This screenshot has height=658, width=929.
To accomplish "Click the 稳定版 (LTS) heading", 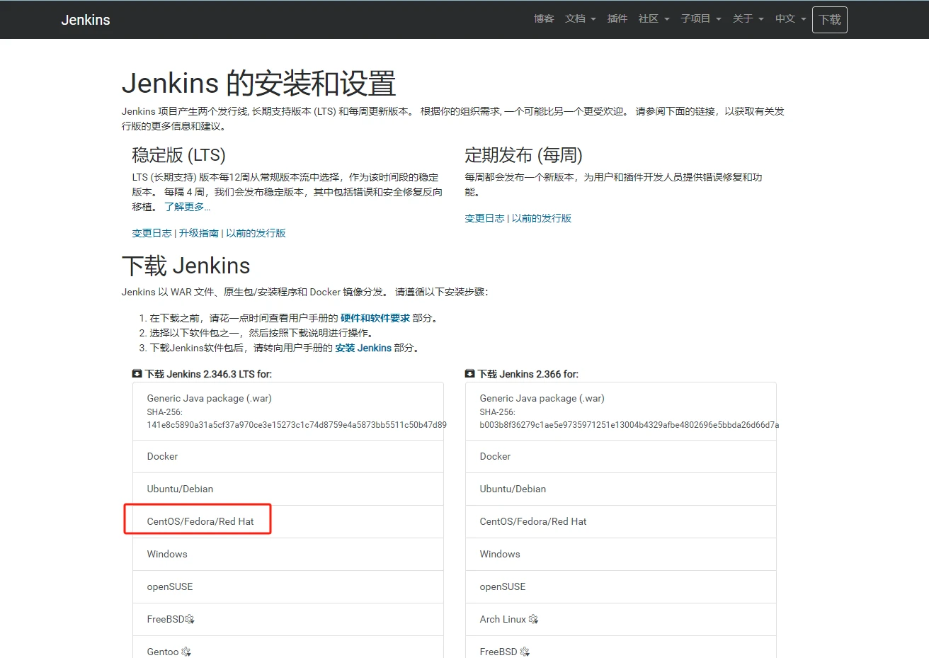I will coord(178,155).
